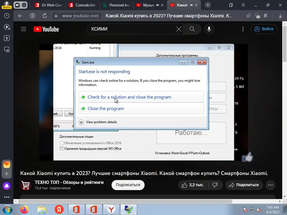Open a new browser tab

208,5
